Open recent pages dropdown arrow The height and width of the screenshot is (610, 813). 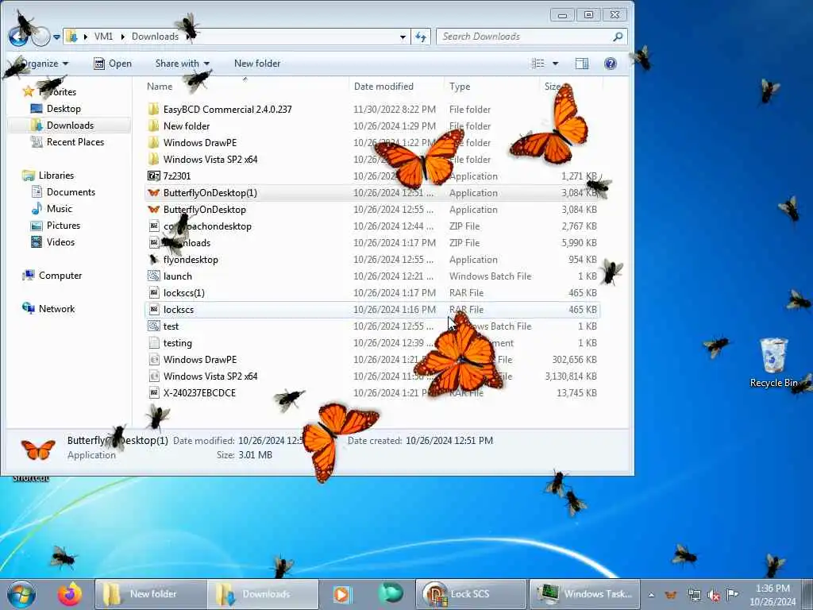(x=56, y=37)
